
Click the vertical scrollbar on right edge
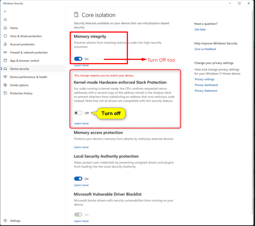coord(253,112)
